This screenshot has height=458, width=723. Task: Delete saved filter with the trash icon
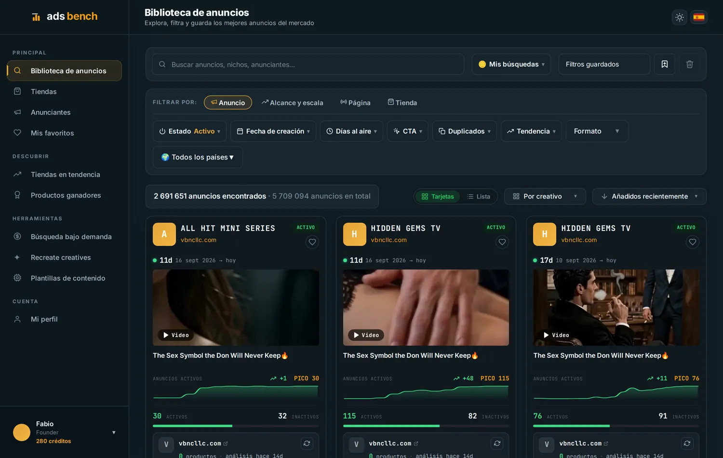(x=690, y=64)
